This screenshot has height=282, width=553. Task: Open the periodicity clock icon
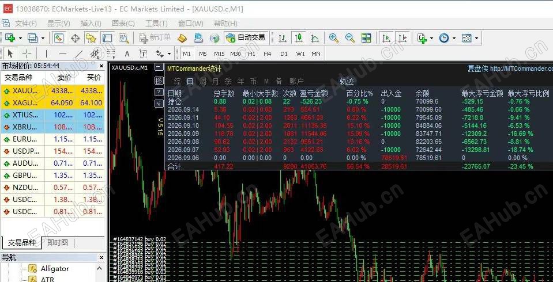(x=443, y=38)
